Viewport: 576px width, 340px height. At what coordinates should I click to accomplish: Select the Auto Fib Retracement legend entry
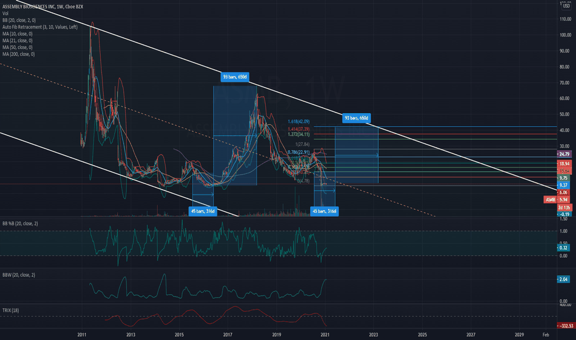point(40,27)
